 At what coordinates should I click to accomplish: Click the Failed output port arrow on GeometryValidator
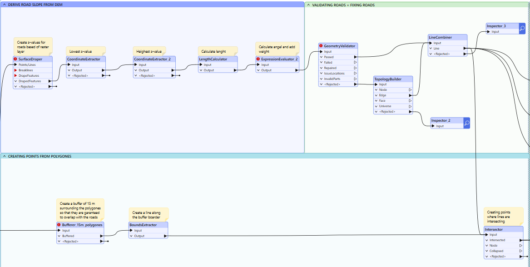click(x=355, y=63)
